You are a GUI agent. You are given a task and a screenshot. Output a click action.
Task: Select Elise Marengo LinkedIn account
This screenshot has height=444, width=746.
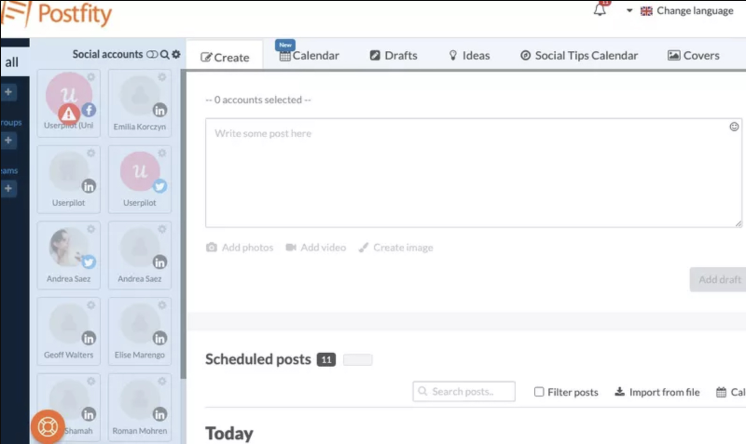(139, 331)
